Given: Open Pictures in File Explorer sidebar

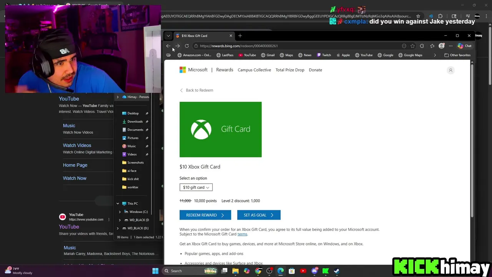Looking at the screenshot, I should (x=133, y=138).
